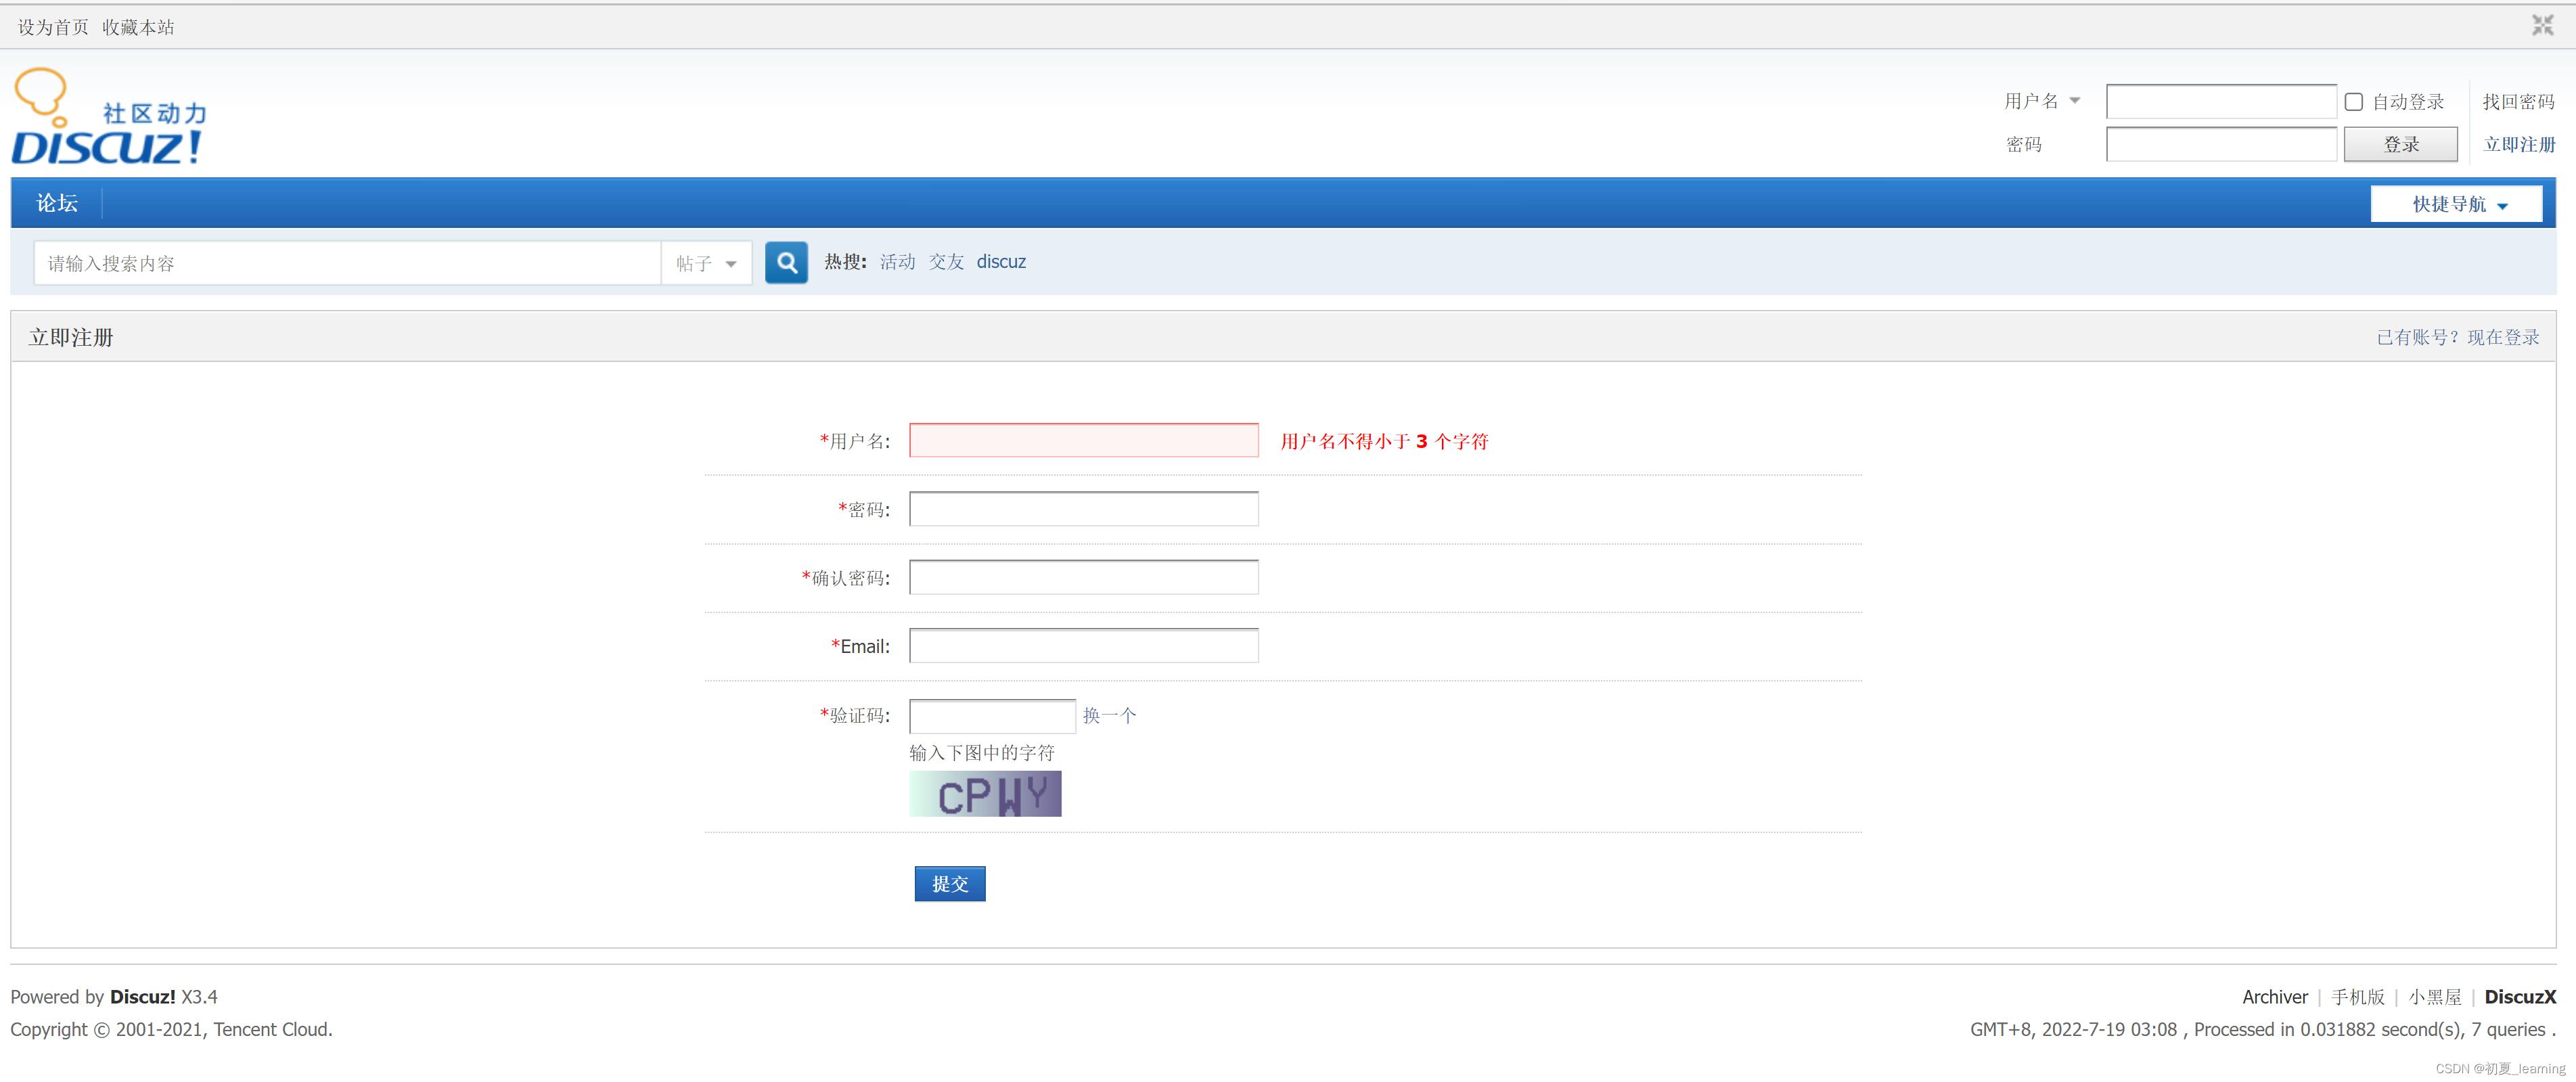Viewport: 2576px width, 1082px height.
Task: Click the 立即注册 panel heading
Action: coord(71,338)
